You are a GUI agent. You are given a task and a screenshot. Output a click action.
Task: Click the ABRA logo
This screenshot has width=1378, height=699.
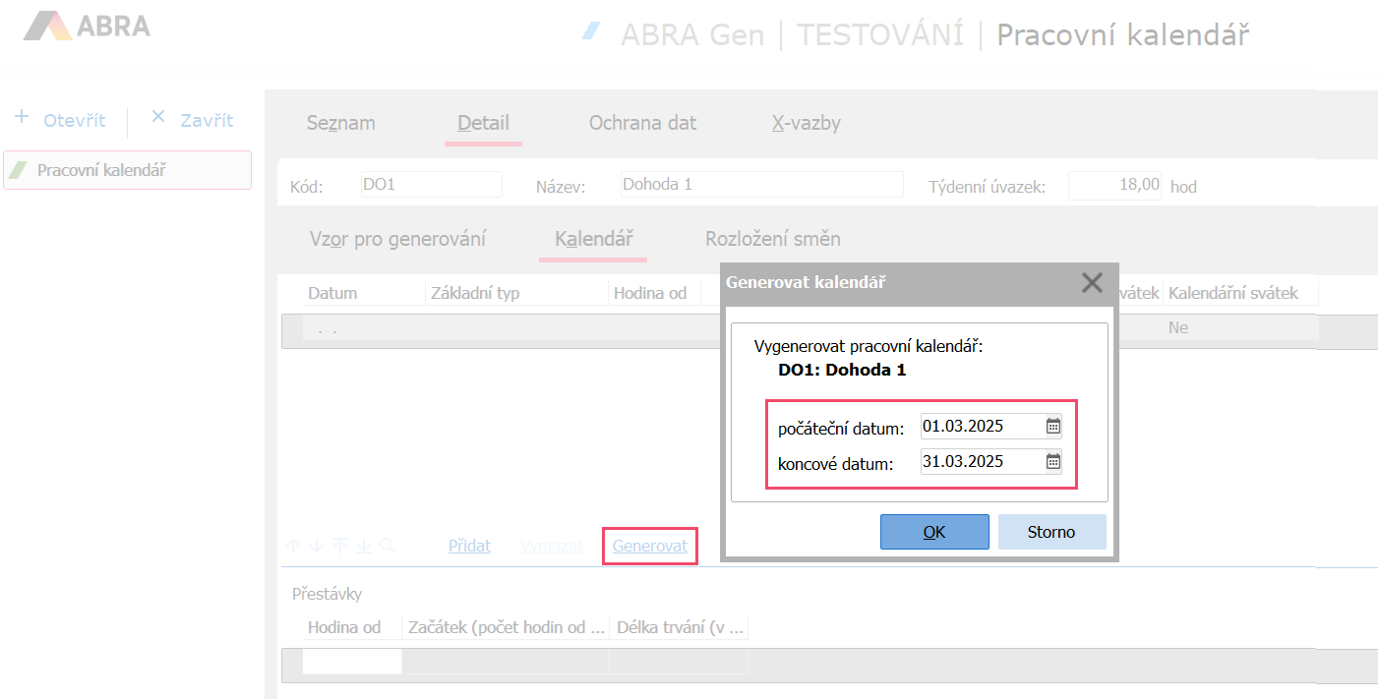click(x=87, y=27)
